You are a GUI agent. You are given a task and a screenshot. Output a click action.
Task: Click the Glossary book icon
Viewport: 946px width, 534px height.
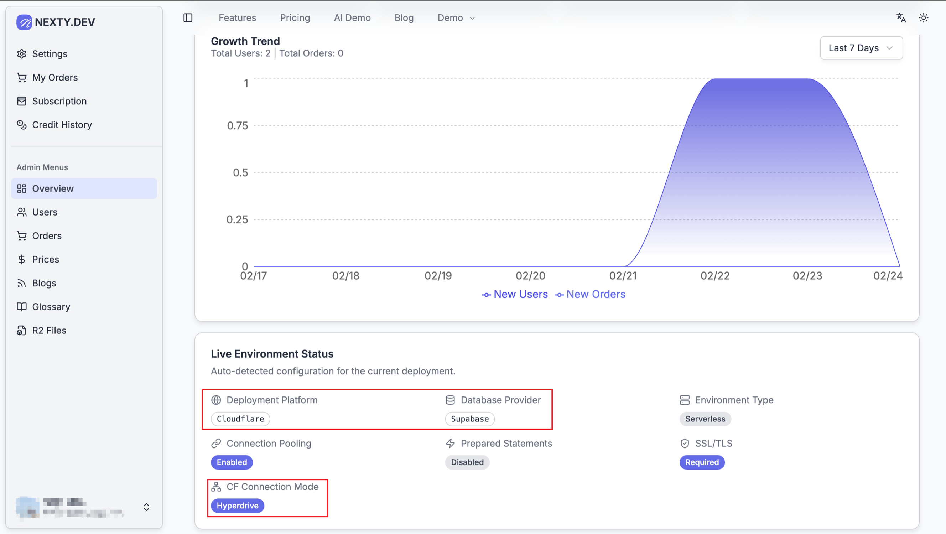[22, 307]
